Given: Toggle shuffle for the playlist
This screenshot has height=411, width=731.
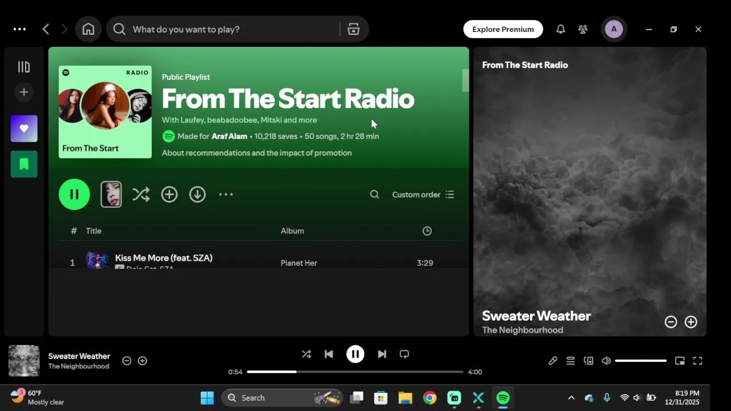Looking at the screenshot, I should pos(141,195).
